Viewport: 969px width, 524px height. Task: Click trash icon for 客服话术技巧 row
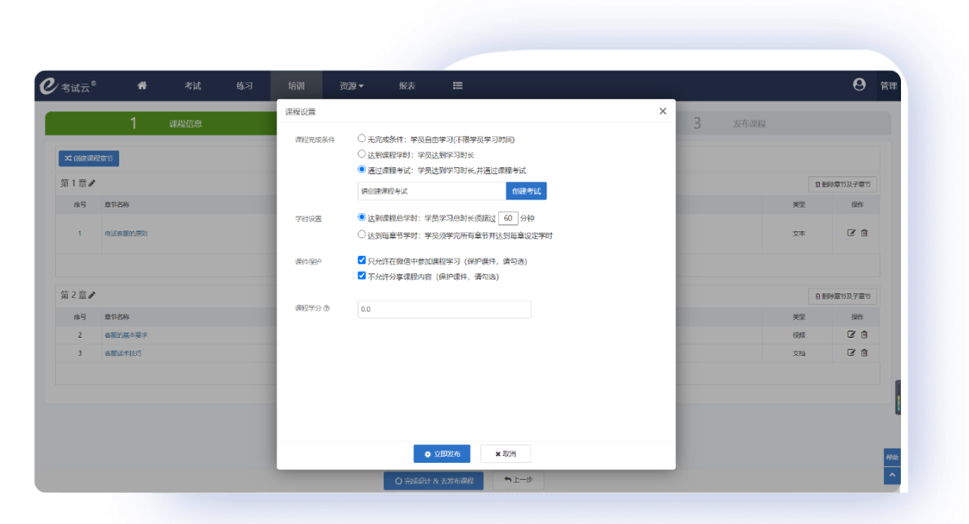(x=864, y=353)
